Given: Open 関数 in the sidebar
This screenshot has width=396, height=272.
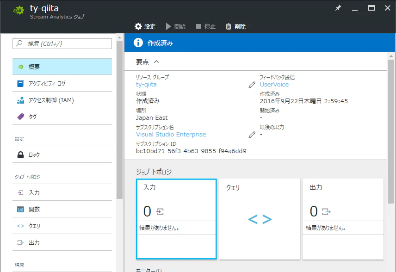Looking at the screenshot, I should pos(62,209).
